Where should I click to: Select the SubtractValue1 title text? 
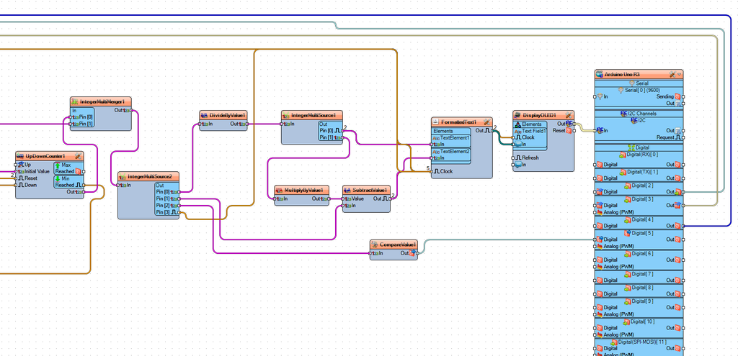click(x=370, y=190)
